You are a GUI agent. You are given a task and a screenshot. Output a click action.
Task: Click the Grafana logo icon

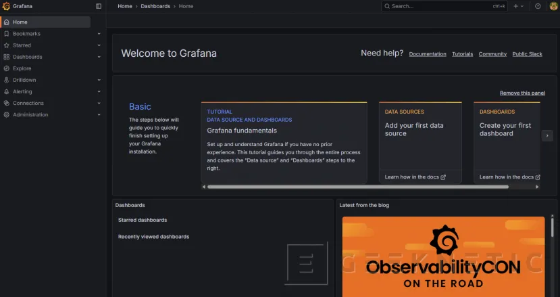pos(6,6)
